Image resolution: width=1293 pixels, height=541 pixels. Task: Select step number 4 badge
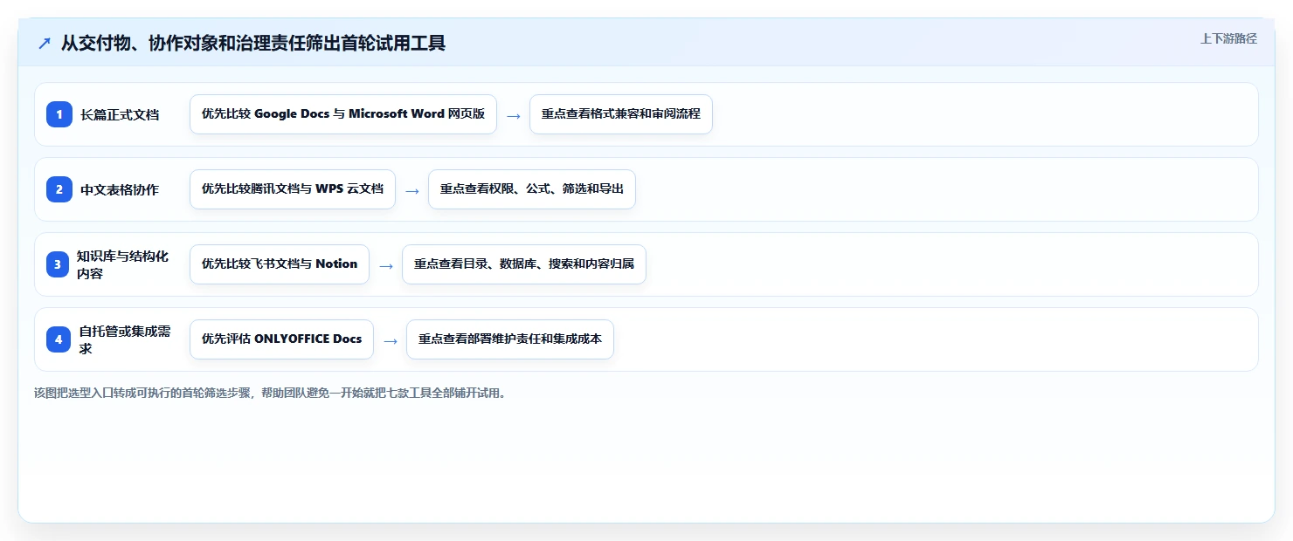tap(59, 339)
